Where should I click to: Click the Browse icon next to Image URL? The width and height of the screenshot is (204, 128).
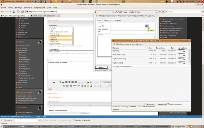[x=147, y=26]
